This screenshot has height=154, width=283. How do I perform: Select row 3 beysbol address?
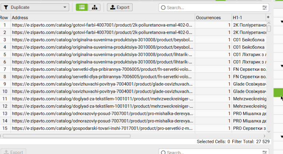pyautogui.click(x=102, y=40)
